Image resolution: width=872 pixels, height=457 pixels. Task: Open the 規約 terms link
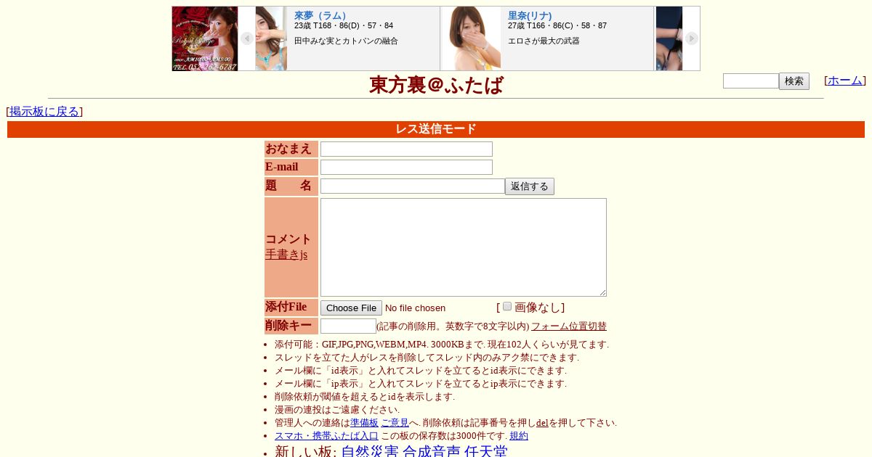click(519, 436)
